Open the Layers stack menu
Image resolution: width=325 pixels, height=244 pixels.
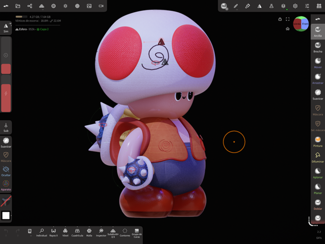tap(283, 6)
